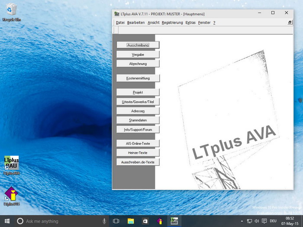Open the Registrierung menu

tap(172, 23)
